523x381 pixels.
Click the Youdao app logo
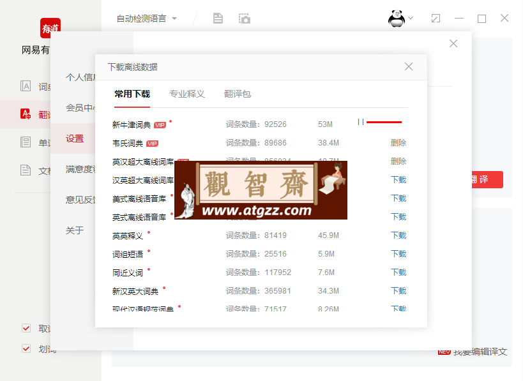50,28
